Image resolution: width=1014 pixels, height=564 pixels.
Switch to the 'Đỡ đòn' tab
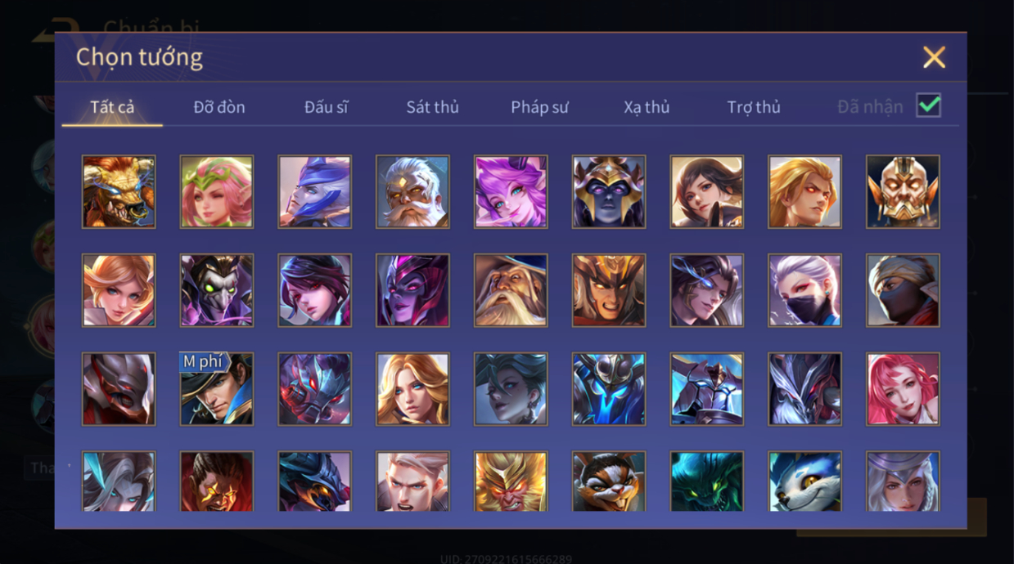pyautogui.click(x=219, y=107)
